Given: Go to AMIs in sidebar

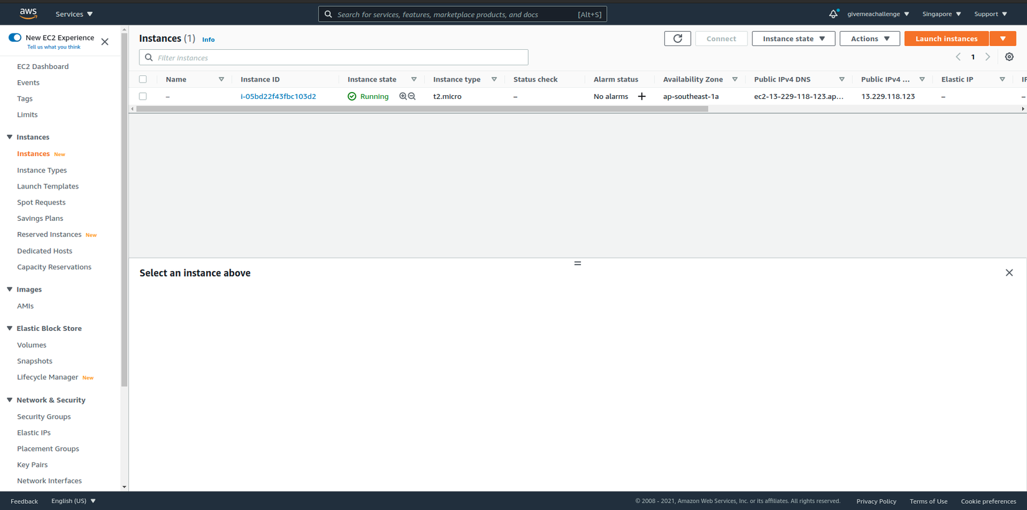Looking at the screenshot, I should (x=26, y=306).
